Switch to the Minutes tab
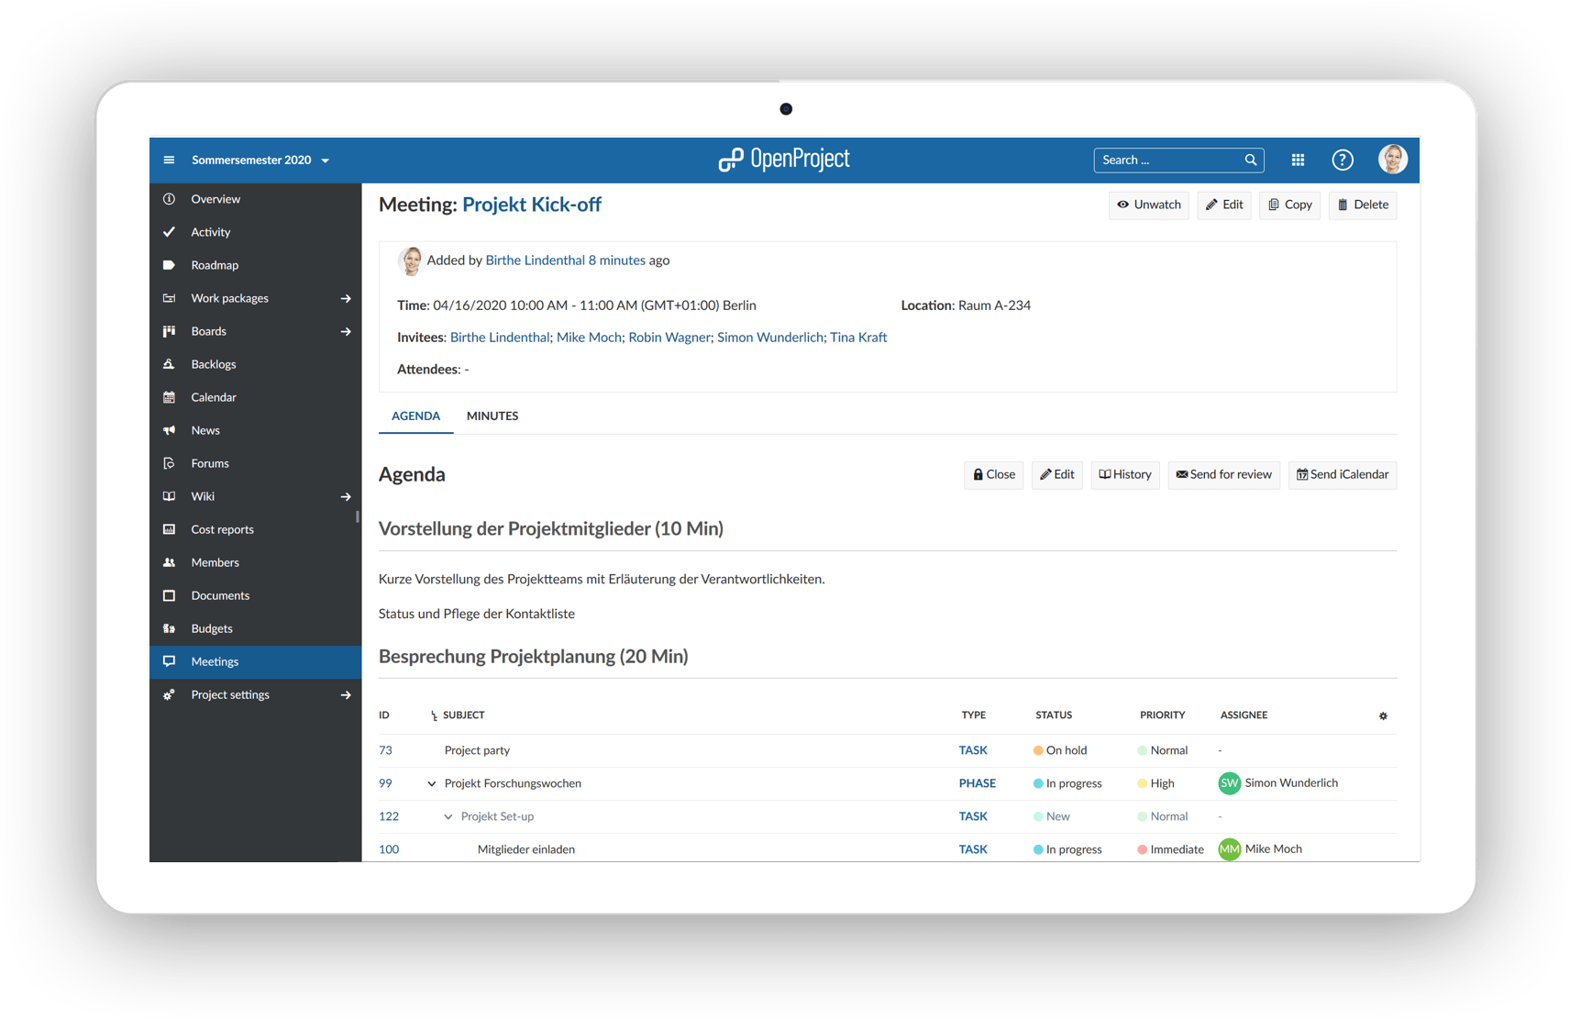 [492, 416]
